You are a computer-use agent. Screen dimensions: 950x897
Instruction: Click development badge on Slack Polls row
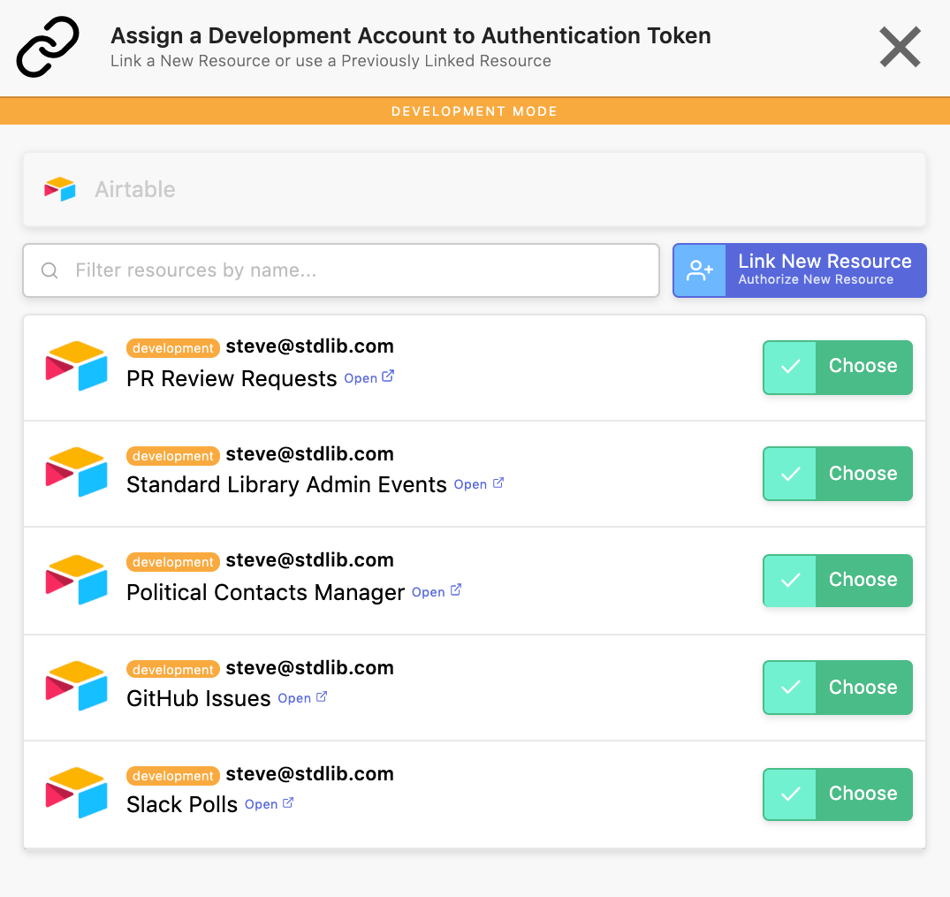[x=173, y=776]
